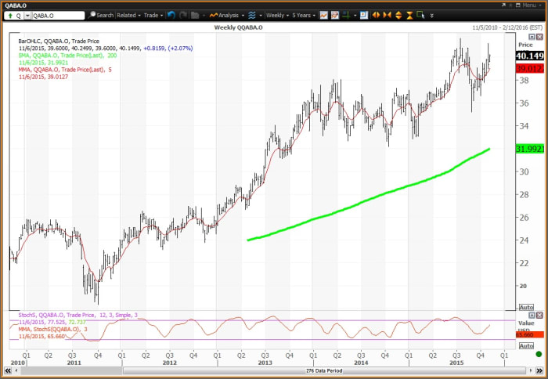Click the undo arrow icon

[171, 15]
